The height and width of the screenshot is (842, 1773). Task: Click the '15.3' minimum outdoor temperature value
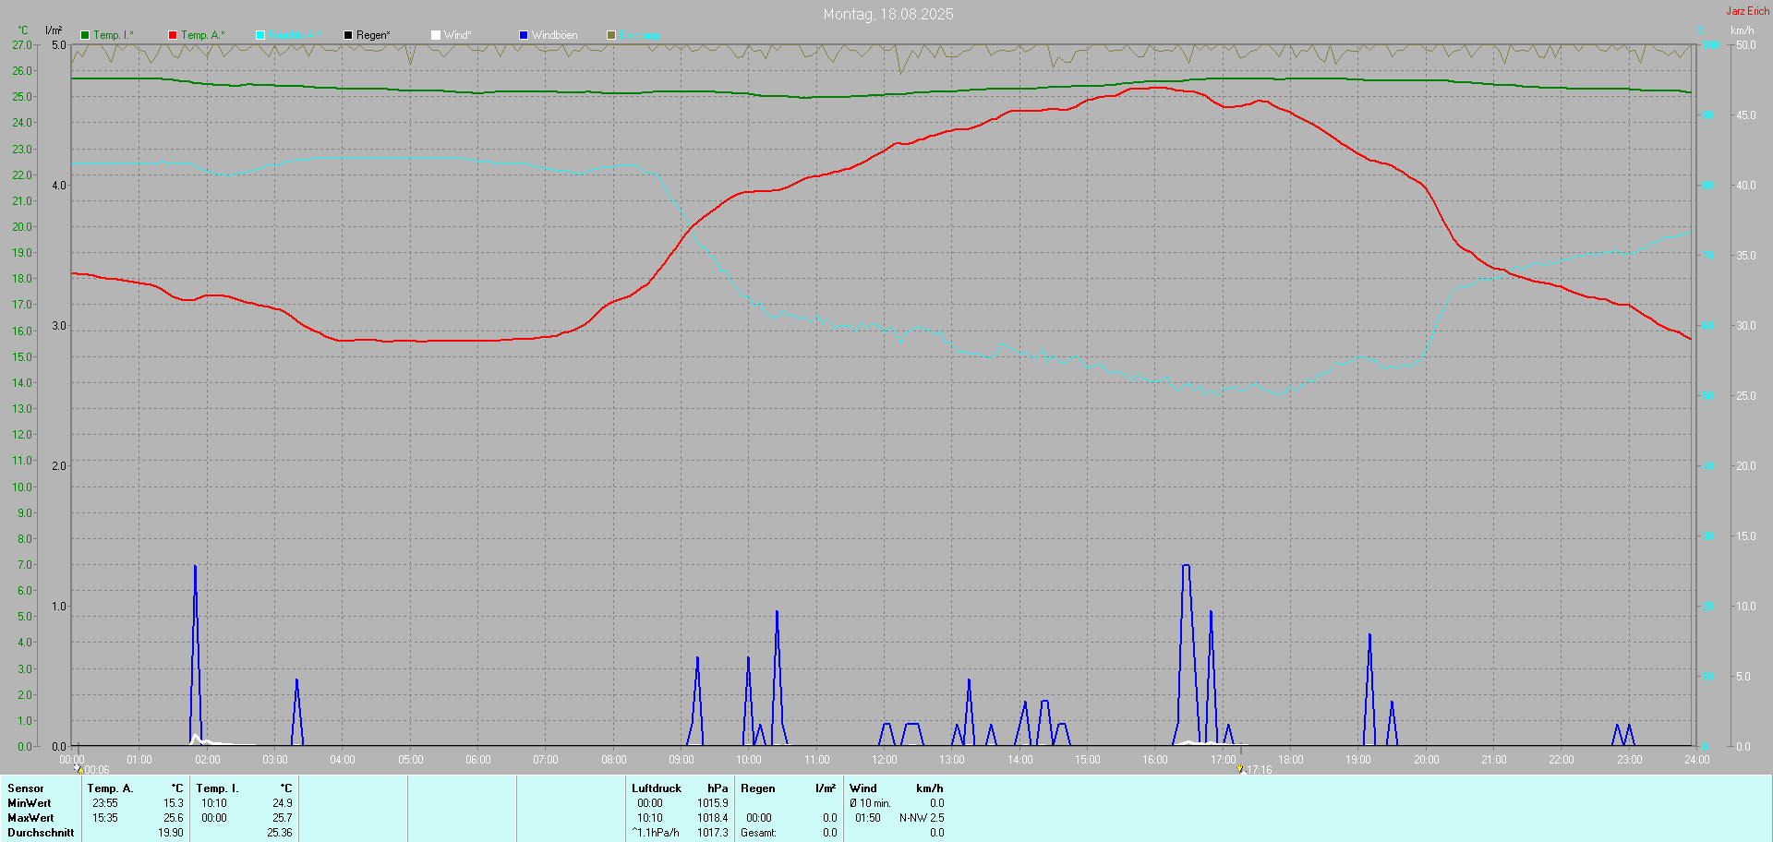(174, 803)
